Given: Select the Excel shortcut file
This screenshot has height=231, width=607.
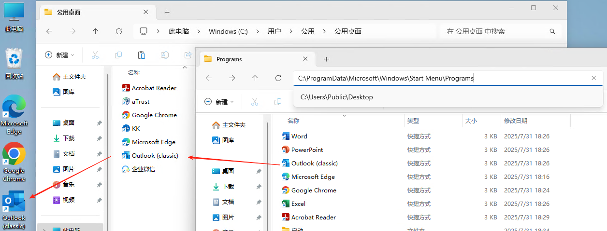Looking at the screenshot, I should [298, 204].
